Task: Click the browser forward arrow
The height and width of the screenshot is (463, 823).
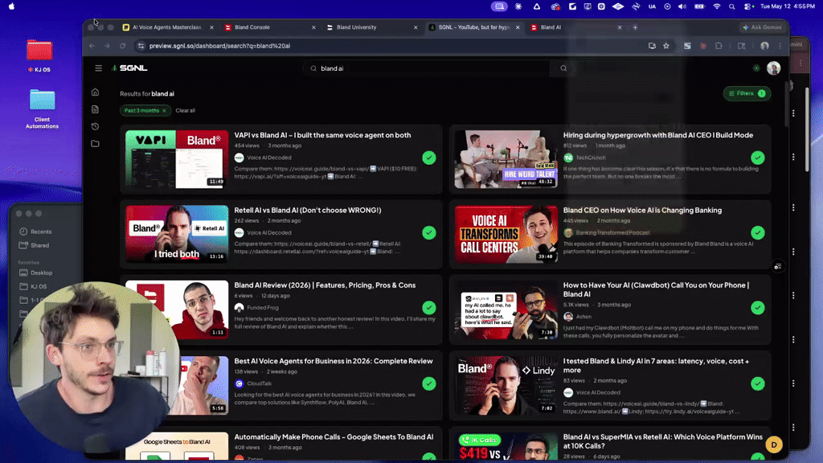Action: pos(107,46)
